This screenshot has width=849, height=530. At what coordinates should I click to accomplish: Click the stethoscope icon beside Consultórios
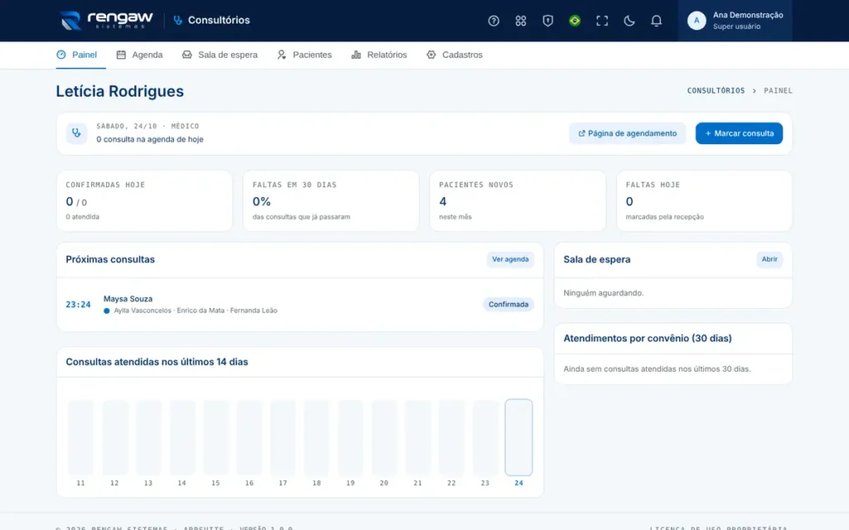177,21
